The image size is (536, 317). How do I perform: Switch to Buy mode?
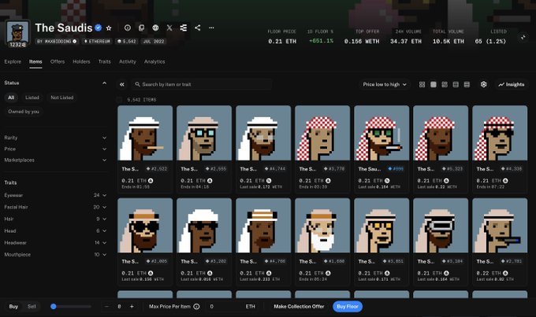pos(13,307)
